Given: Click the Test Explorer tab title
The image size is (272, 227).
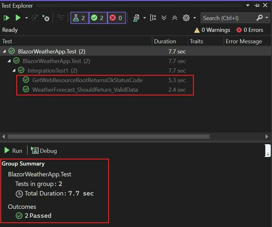Looking at the screenshot, I should pos(18,5).
